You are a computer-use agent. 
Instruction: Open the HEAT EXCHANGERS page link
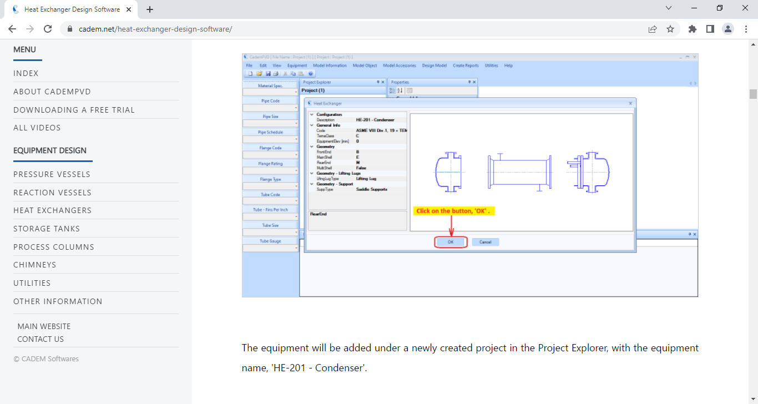[52, 210]
